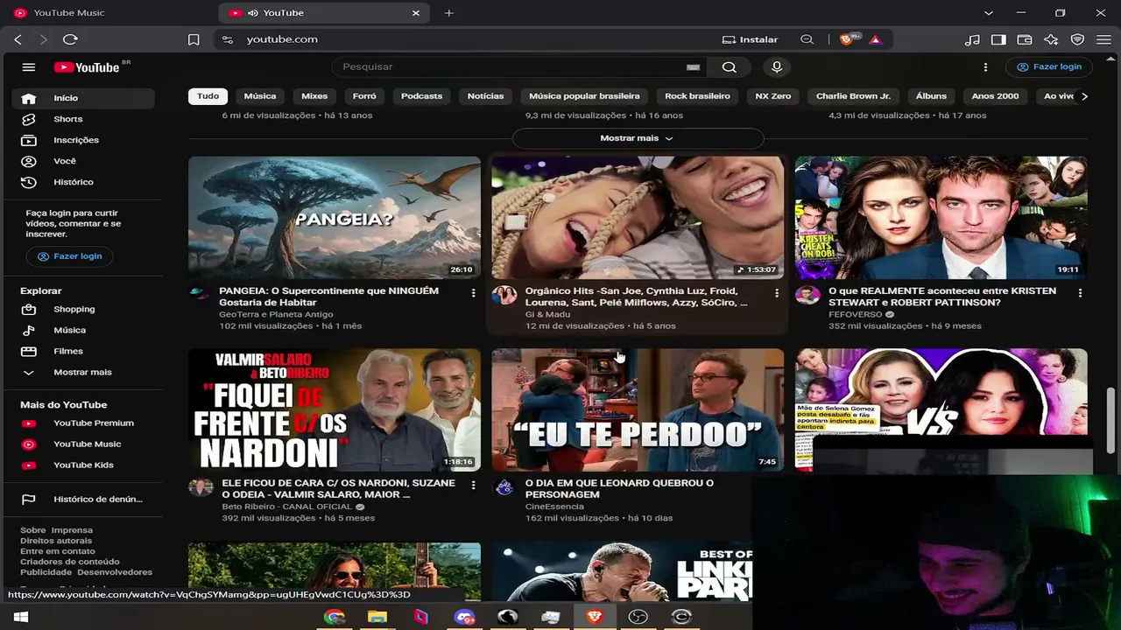Open a new browser tab
The width and height of the screenshot is (1121, 630).
click(x=449, y=13)
